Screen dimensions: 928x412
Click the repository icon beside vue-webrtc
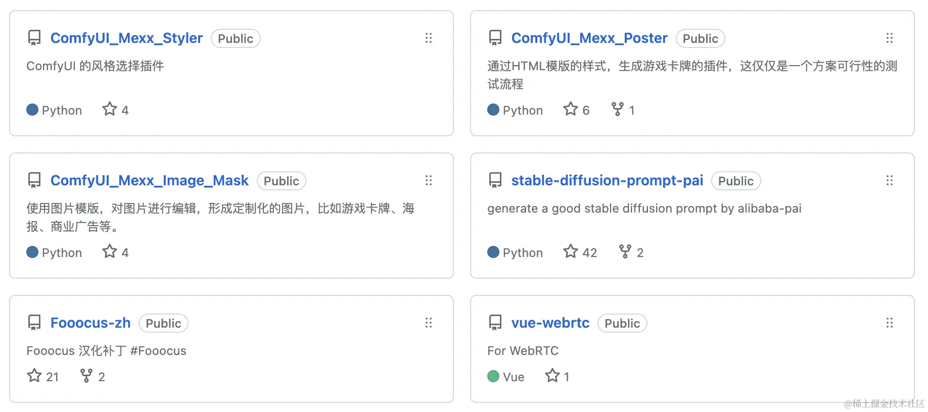(495, 323)
